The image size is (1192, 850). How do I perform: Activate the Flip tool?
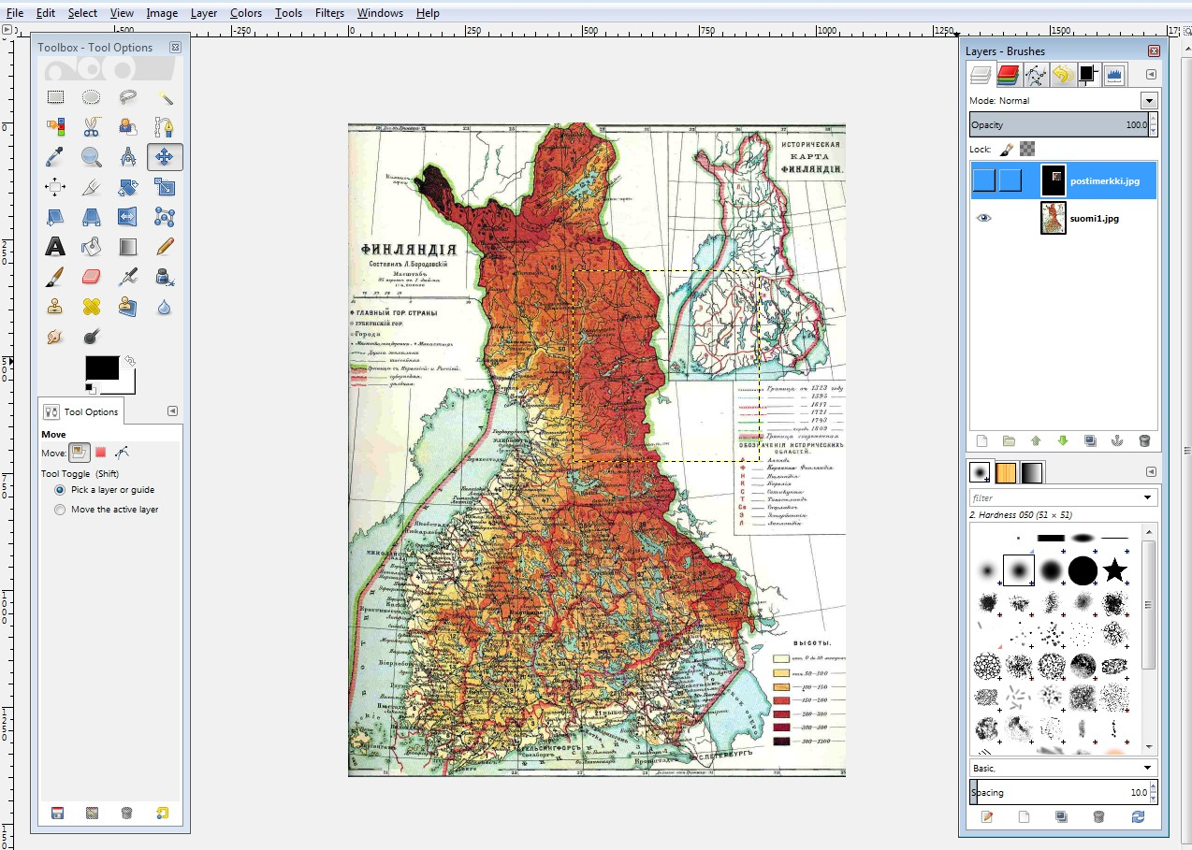click(128, 217)
